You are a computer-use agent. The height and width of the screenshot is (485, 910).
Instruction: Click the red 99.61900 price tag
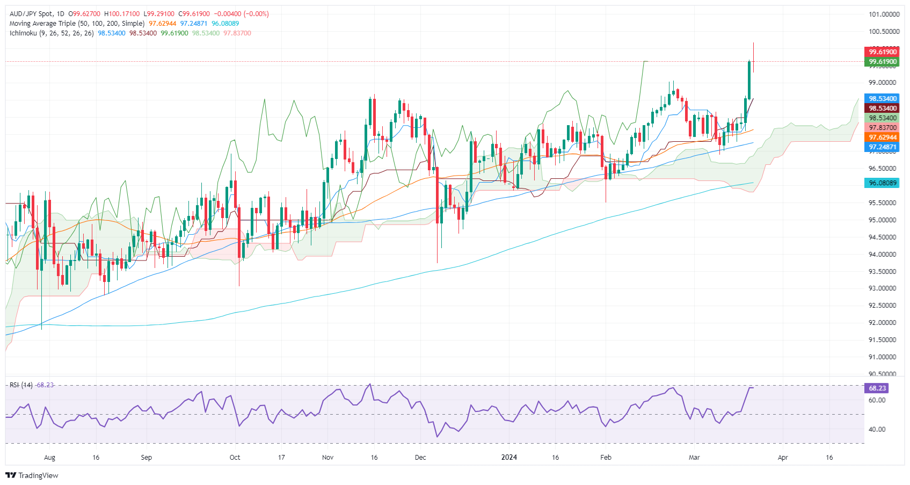(883, 52)
